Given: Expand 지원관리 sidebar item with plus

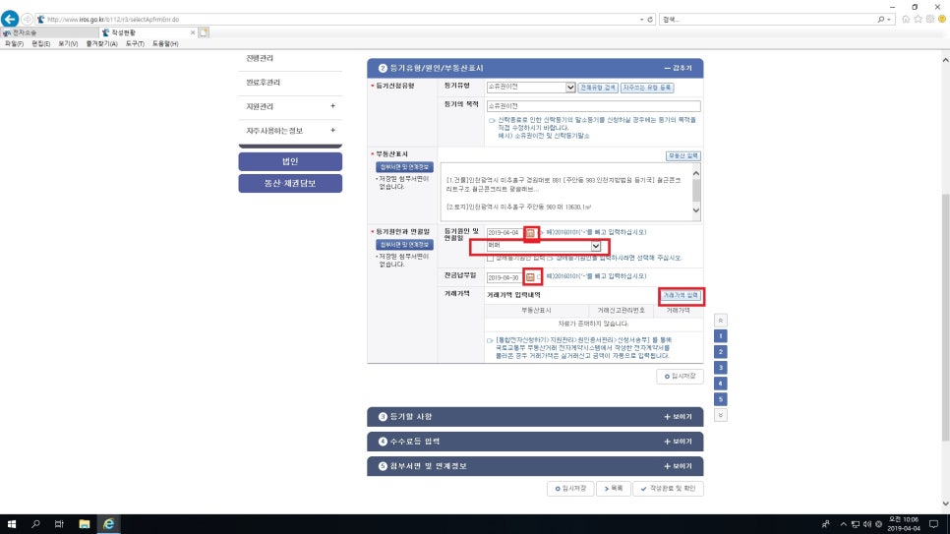Looking at the screenshot, I should tap(332, 106).
